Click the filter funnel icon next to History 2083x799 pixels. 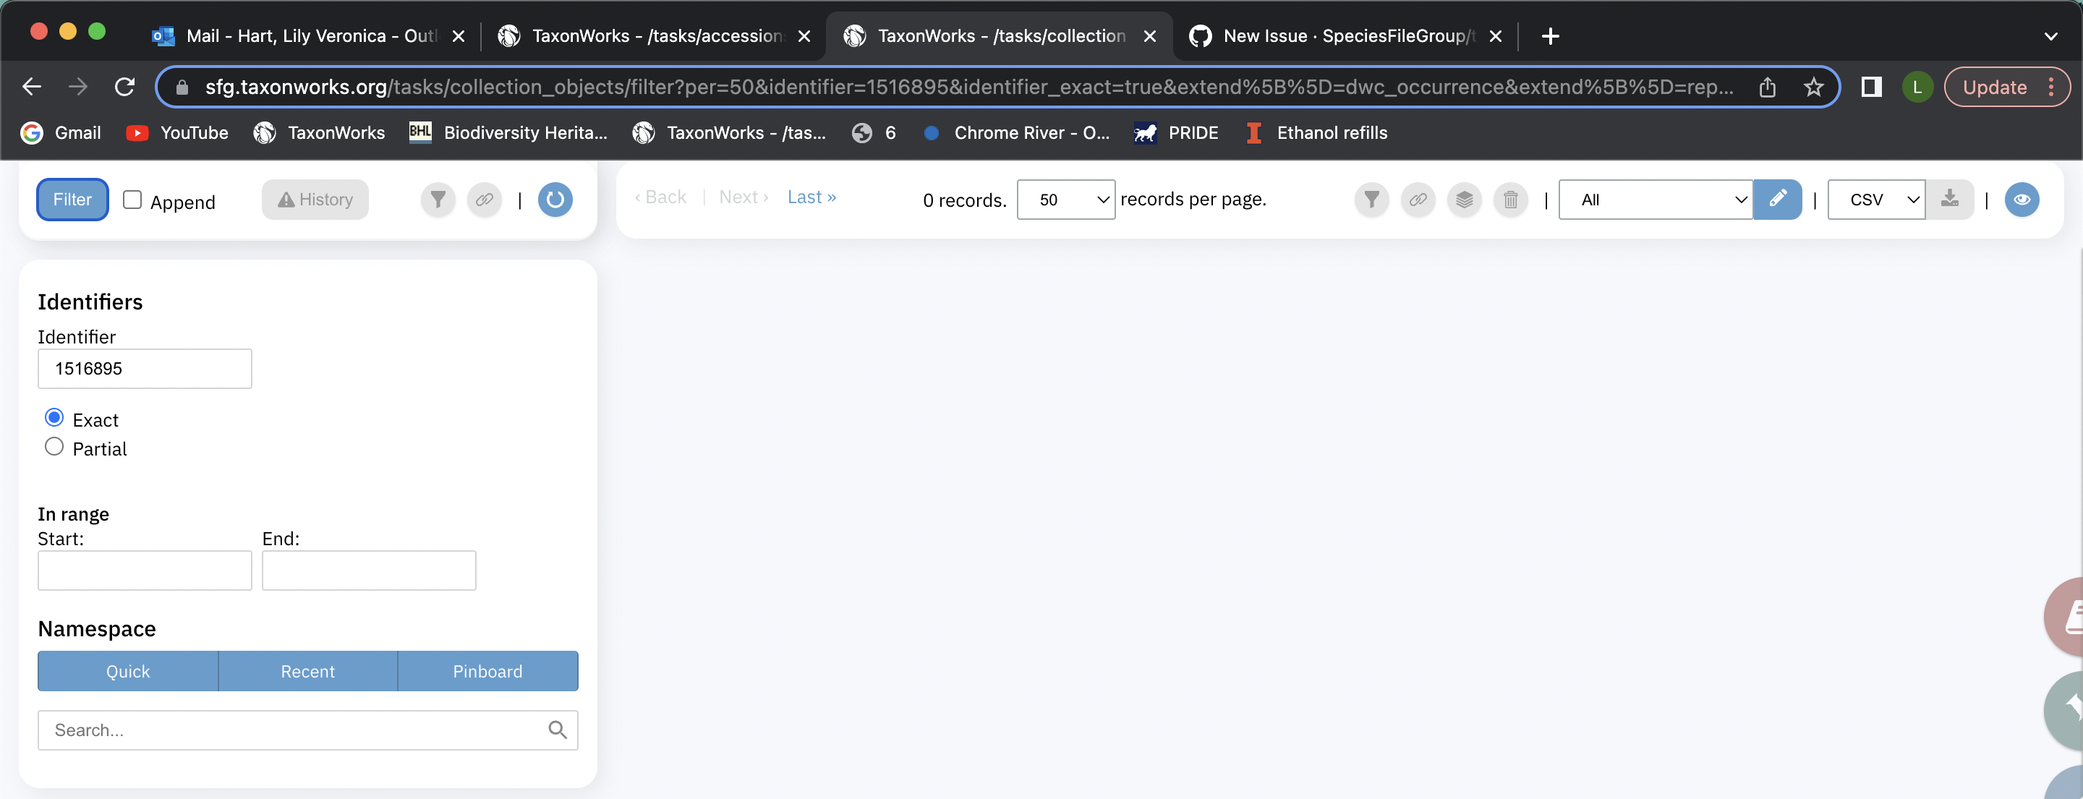click(x=438, y=199)
